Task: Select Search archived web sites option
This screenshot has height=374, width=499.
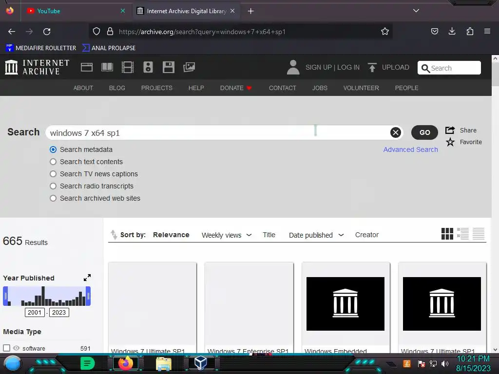Action: (53, 198)
